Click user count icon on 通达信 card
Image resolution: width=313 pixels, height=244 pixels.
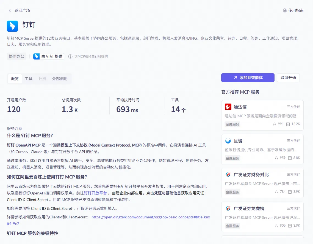(x=275, y=124)
